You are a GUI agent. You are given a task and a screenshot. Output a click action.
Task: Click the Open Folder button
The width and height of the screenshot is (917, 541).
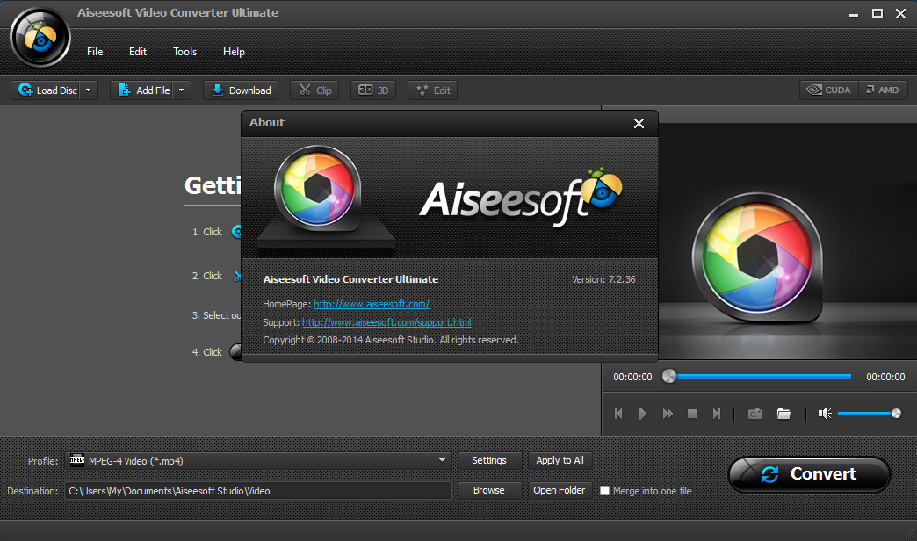[560, 490]
